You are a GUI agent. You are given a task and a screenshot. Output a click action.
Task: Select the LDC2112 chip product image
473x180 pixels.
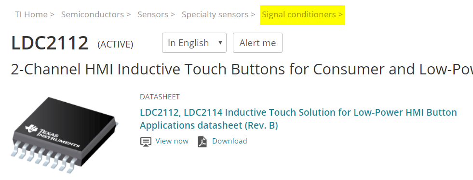[x=65, y=134]
